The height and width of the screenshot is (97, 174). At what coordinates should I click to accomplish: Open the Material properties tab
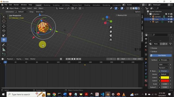click(146, 81)
